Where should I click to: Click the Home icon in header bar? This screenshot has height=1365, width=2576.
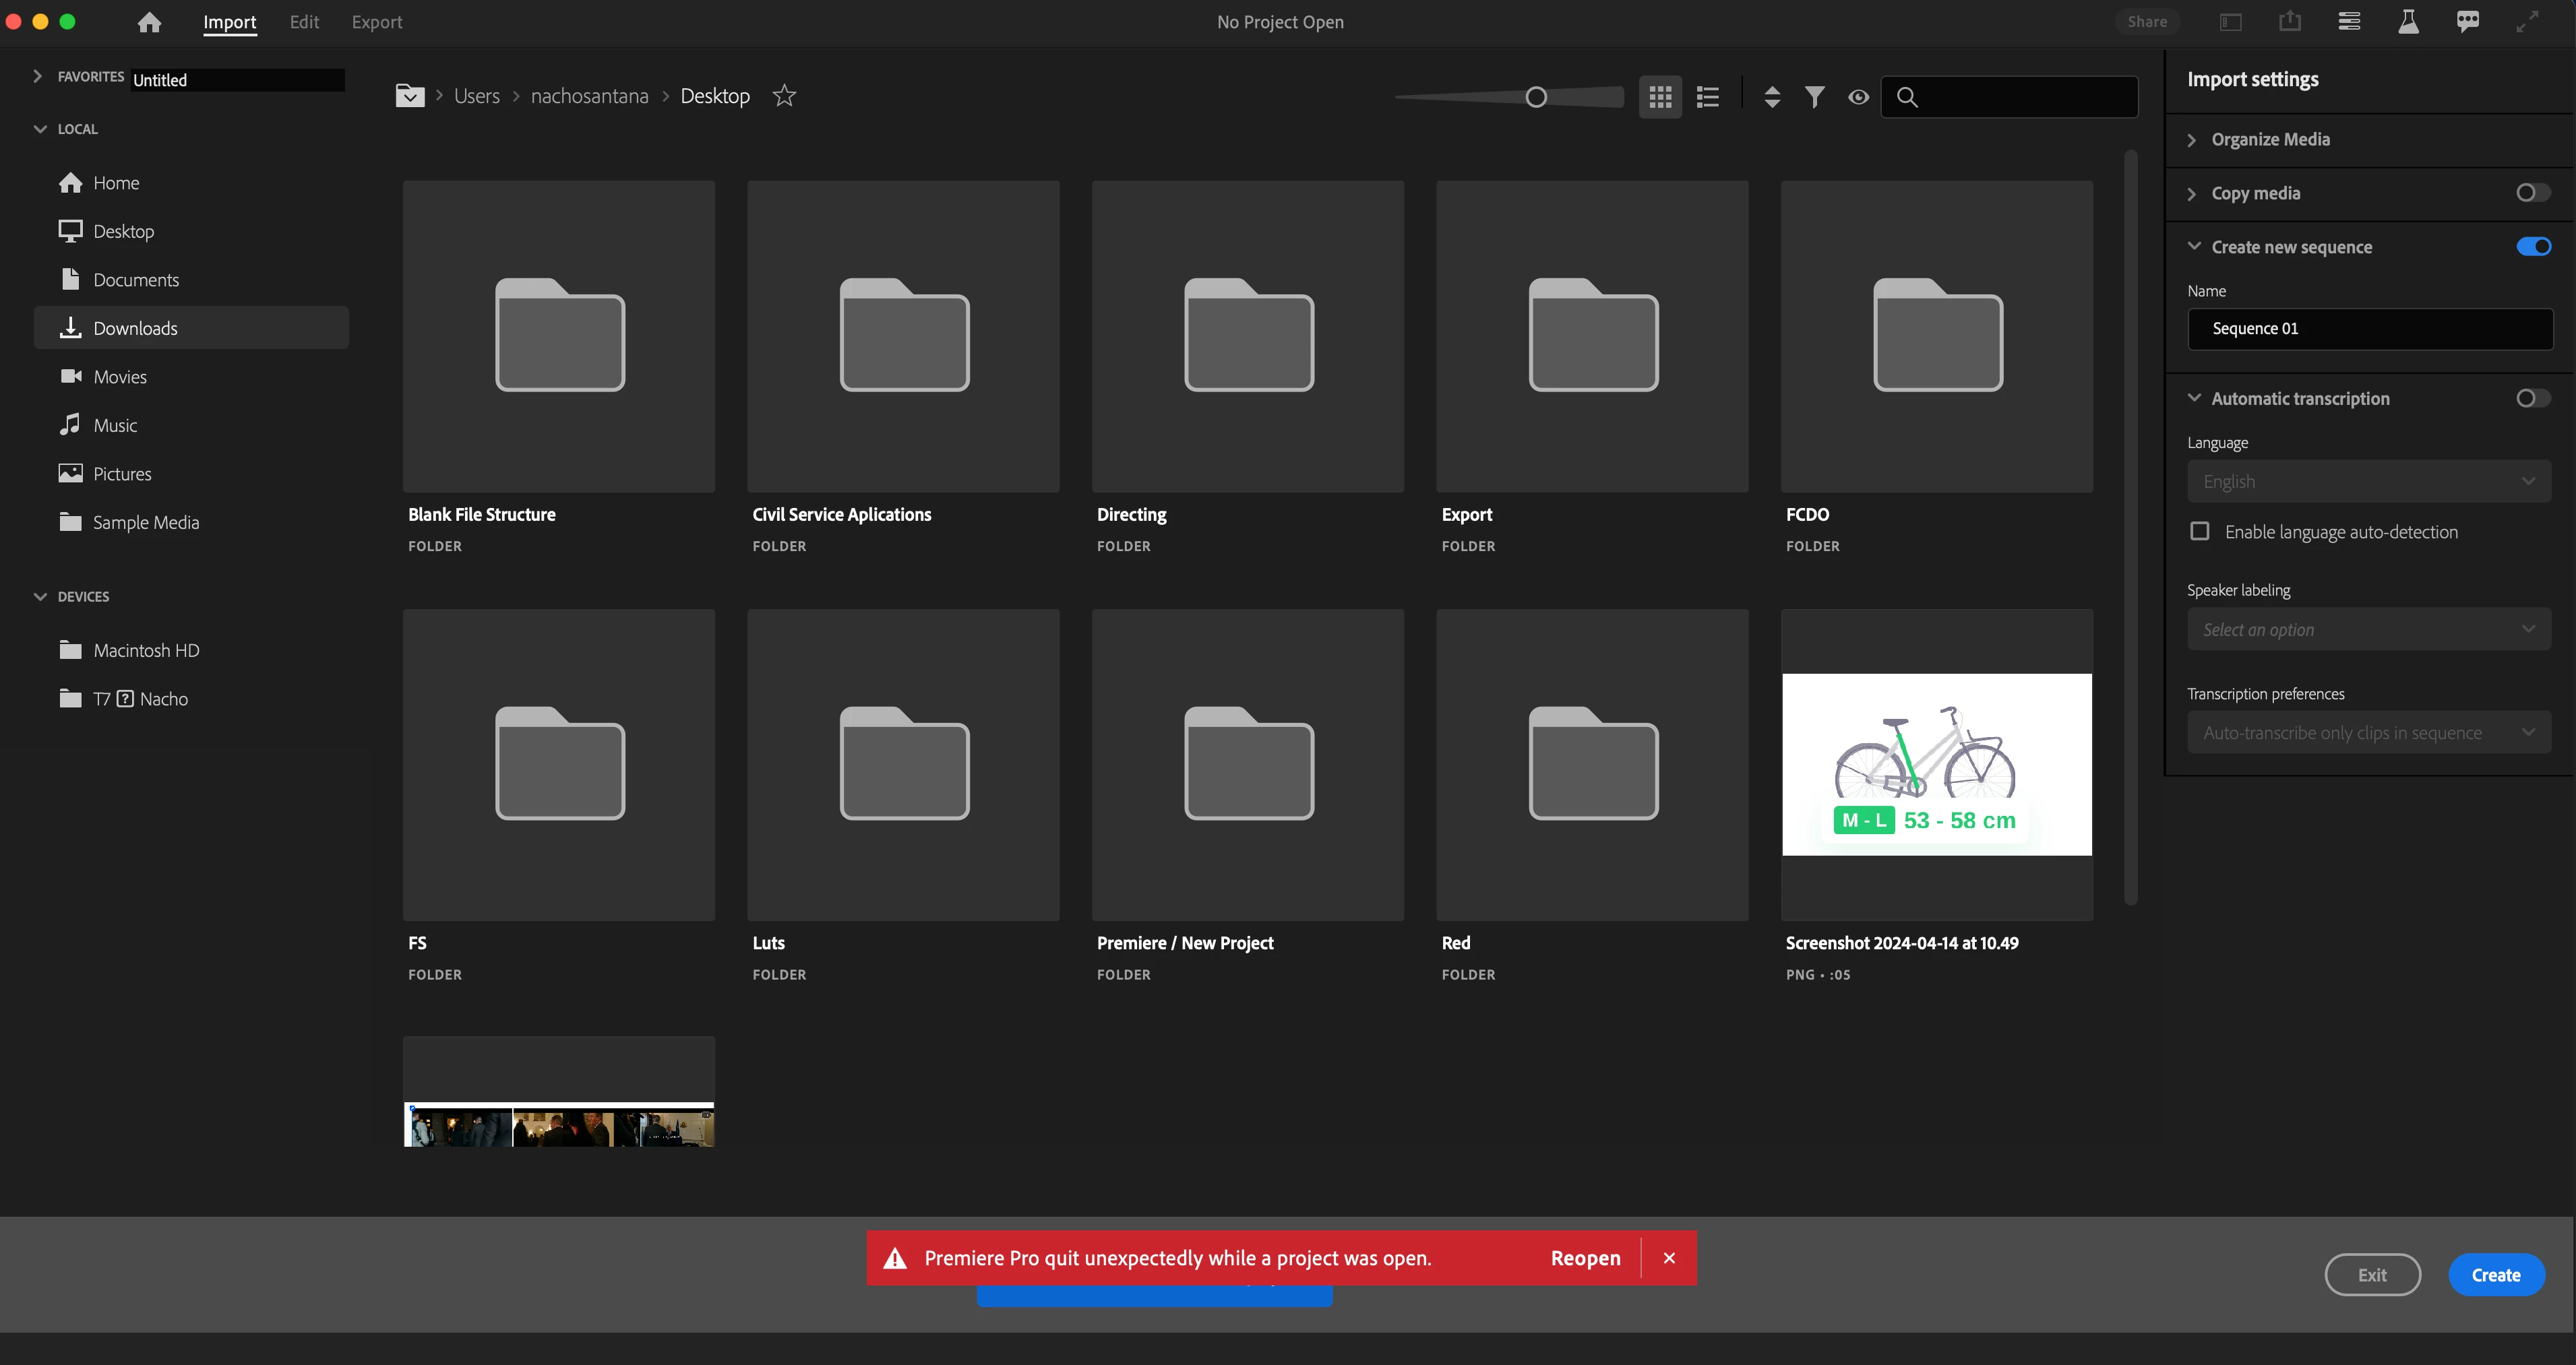[149, 22]
